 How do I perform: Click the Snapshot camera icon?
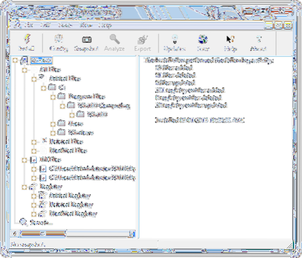click(x=87, y=41)
